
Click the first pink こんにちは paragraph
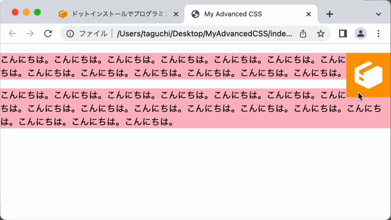(174, 66)
